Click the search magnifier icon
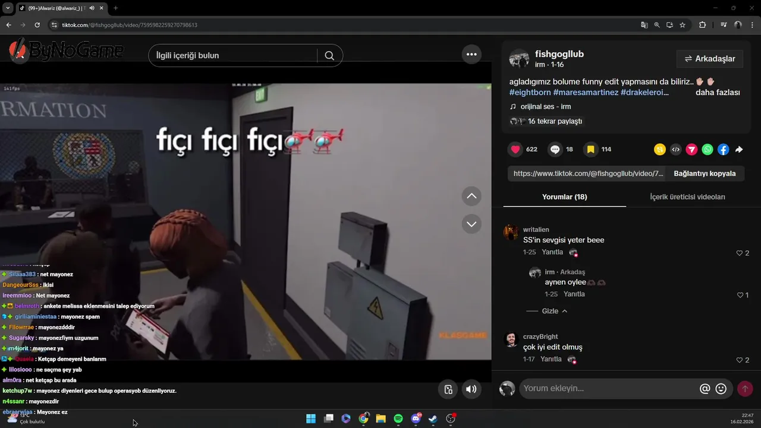This screenshot has width=761, height=428. pyautogui.click(x=329, y=55)
